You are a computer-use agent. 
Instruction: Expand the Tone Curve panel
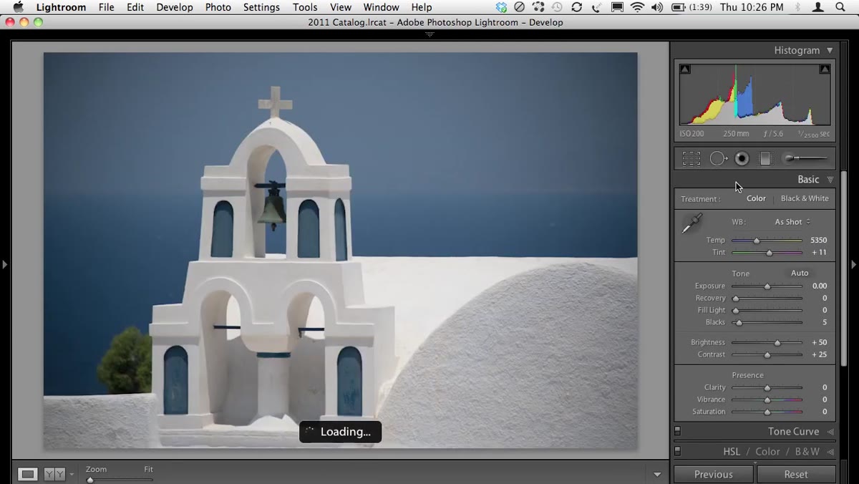(x=830, y=432)
